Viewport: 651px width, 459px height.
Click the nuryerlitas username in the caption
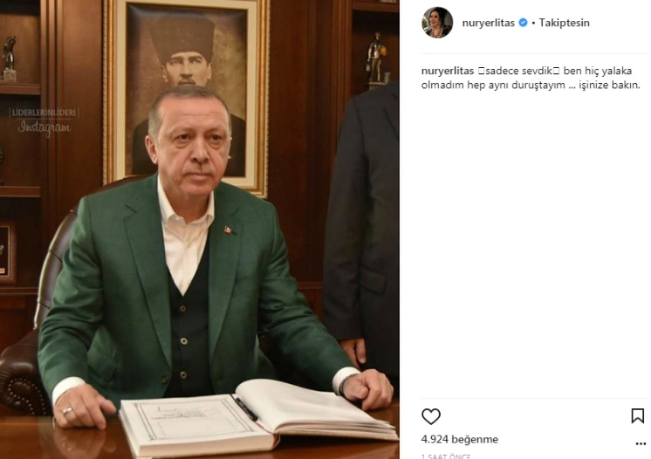click(447, 71)
